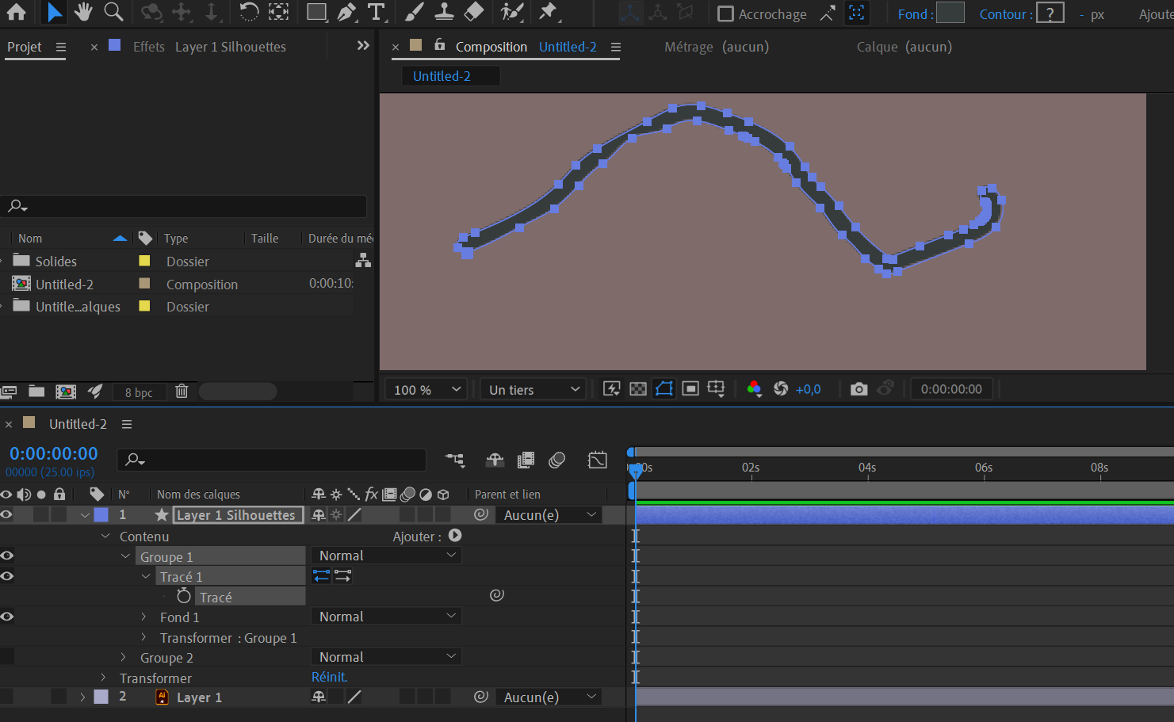Select the Hand tool

point(83,12)
